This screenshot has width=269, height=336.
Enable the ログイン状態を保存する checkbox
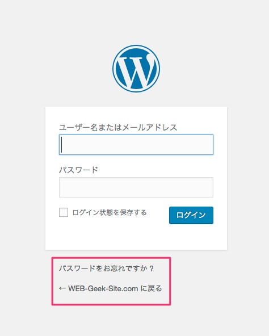coord(64,212)
